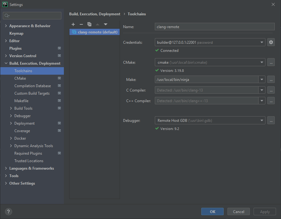Collapse Build, Execution, Deployment section

(6, 63)
